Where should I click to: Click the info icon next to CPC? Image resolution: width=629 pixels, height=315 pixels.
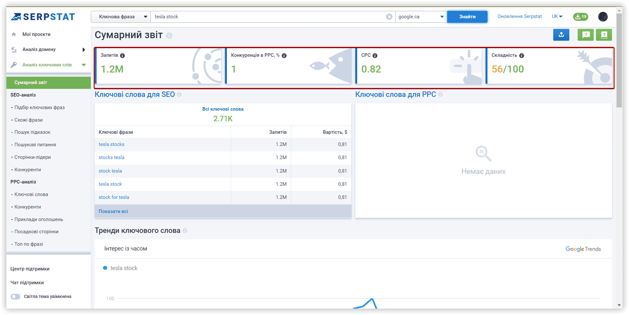(375, 55)
